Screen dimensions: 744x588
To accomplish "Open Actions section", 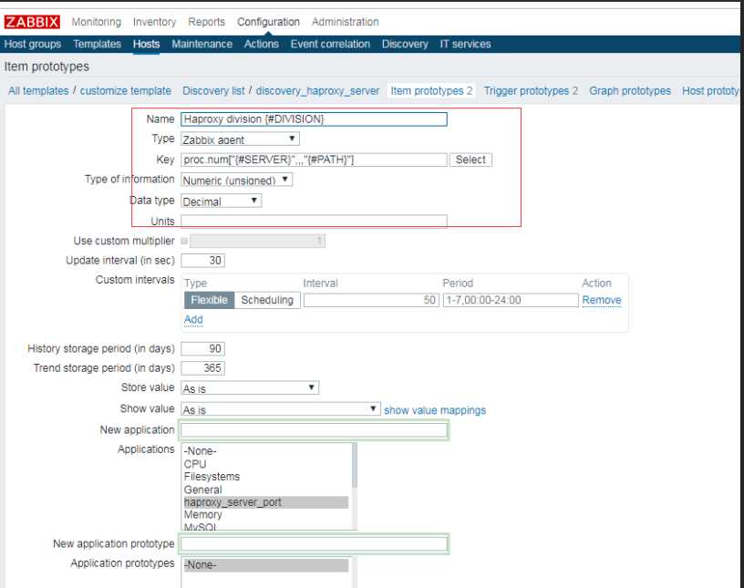I will point(262,44).
